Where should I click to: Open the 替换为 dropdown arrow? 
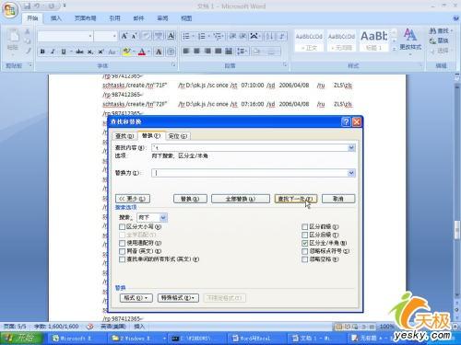pos(351,173)
